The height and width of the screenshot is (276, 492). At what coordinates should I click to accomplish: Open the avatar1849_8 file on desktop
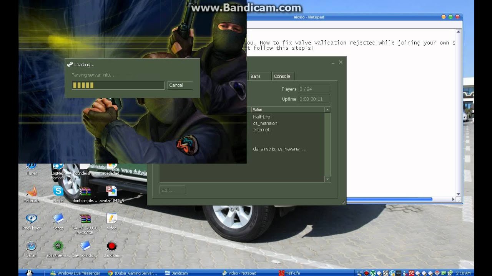coord(111,194)
